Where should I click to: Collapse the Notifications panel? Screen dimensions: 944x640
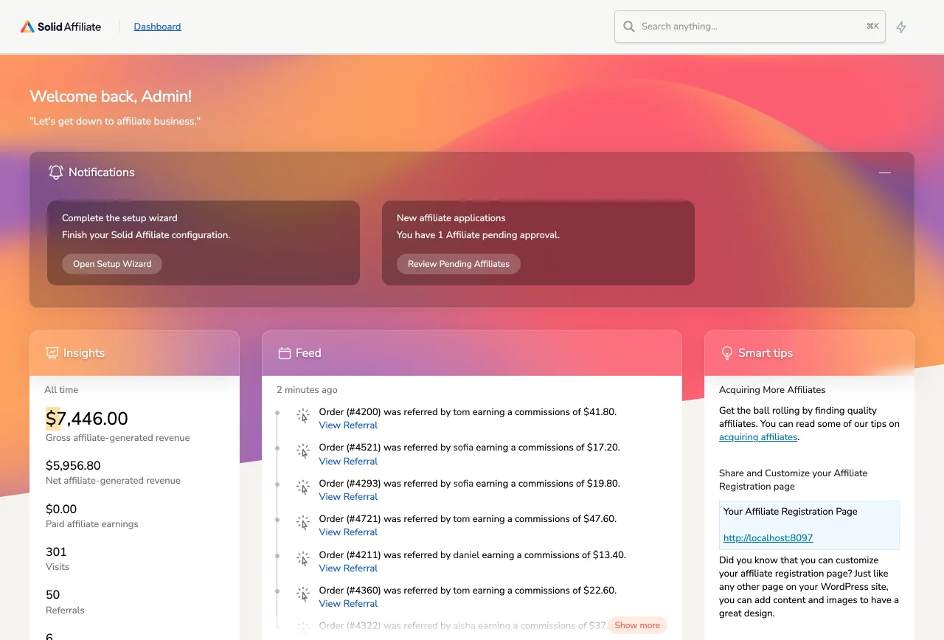[x=885, y=173]
